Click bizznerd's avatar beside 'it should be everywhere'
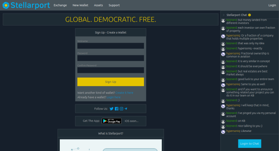This screenshot has height=151, width=279. (223, 67)
